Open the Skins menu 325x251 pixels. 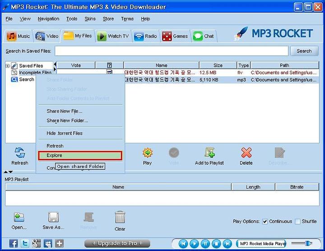pos(90,19)
